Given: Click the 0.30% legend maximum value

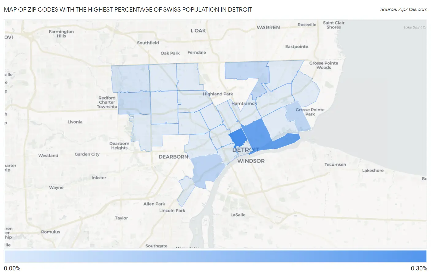Looking at the screenshot, I should pos(419,269).
